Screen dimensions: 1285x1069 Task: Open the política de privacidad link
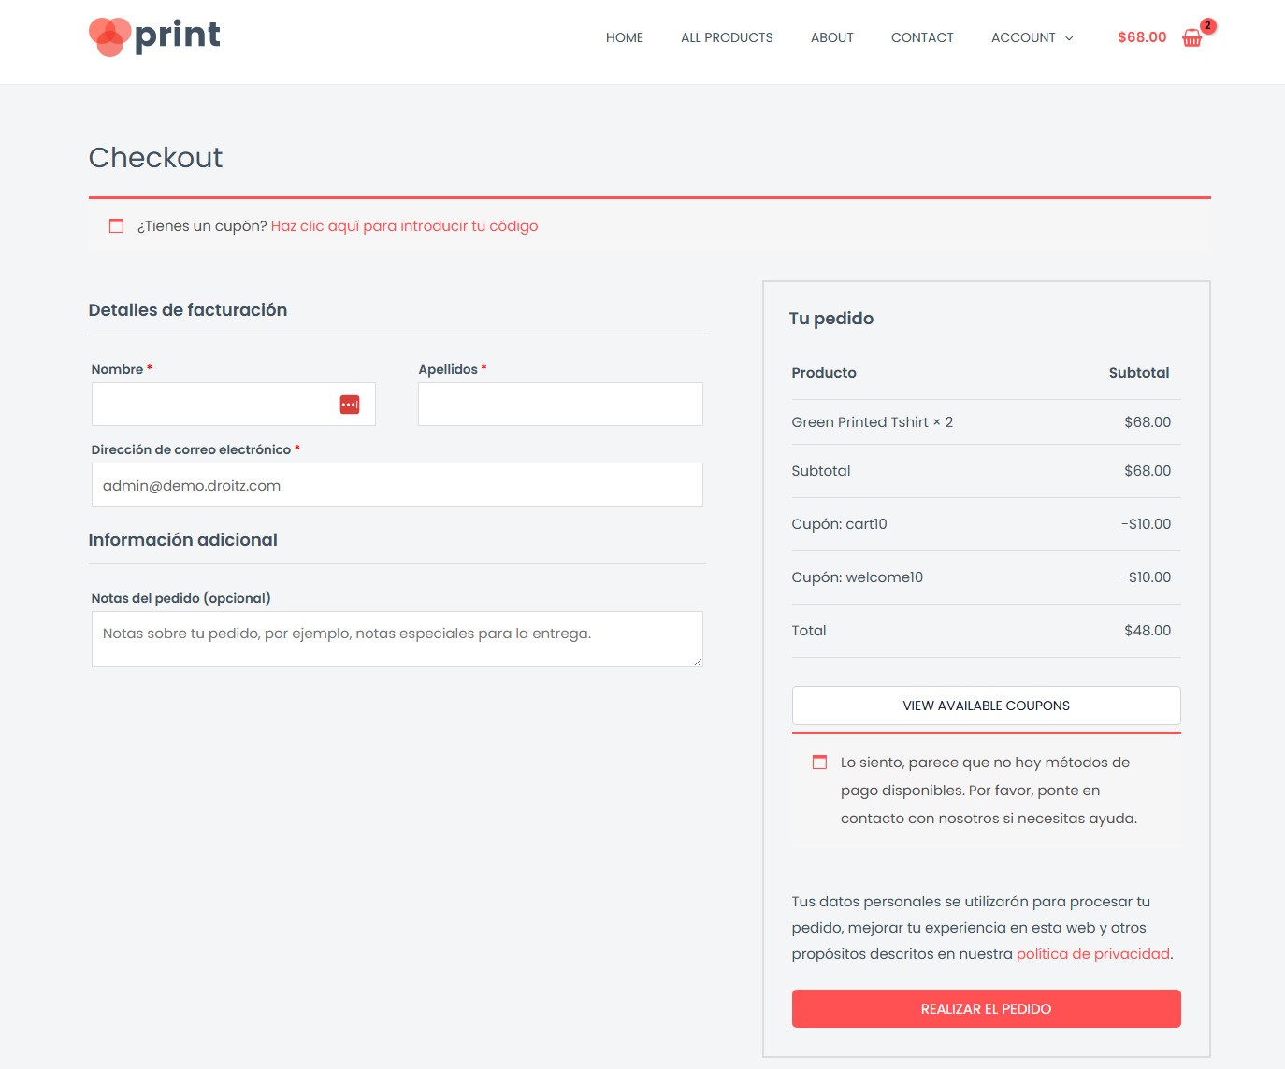tap(1092, 953)
